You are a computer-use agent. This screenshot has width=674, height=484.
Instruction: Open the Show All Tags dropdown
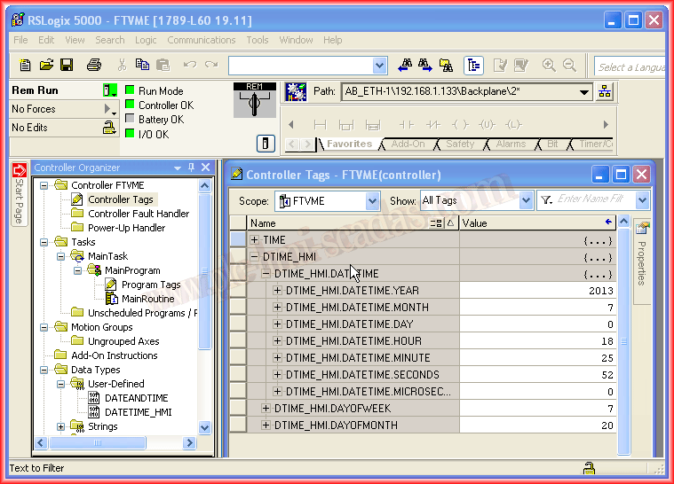click(526, 201)
